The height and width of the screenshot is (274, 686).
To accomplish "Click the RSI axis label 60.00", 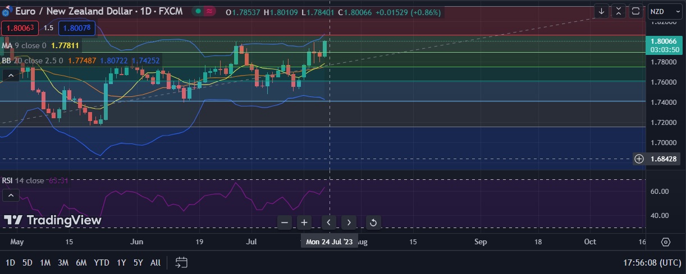I will [x=660, y=191].
